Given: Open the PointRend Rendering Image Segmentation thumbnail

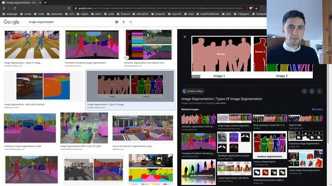Looking at the screenshot, I should pyautogui.click(x=92, y=45).
